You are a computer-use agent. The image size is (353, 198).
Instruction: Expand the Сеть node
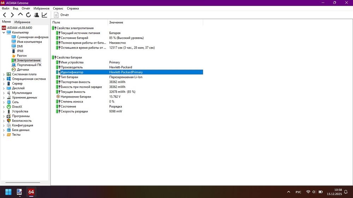(4, 102)
